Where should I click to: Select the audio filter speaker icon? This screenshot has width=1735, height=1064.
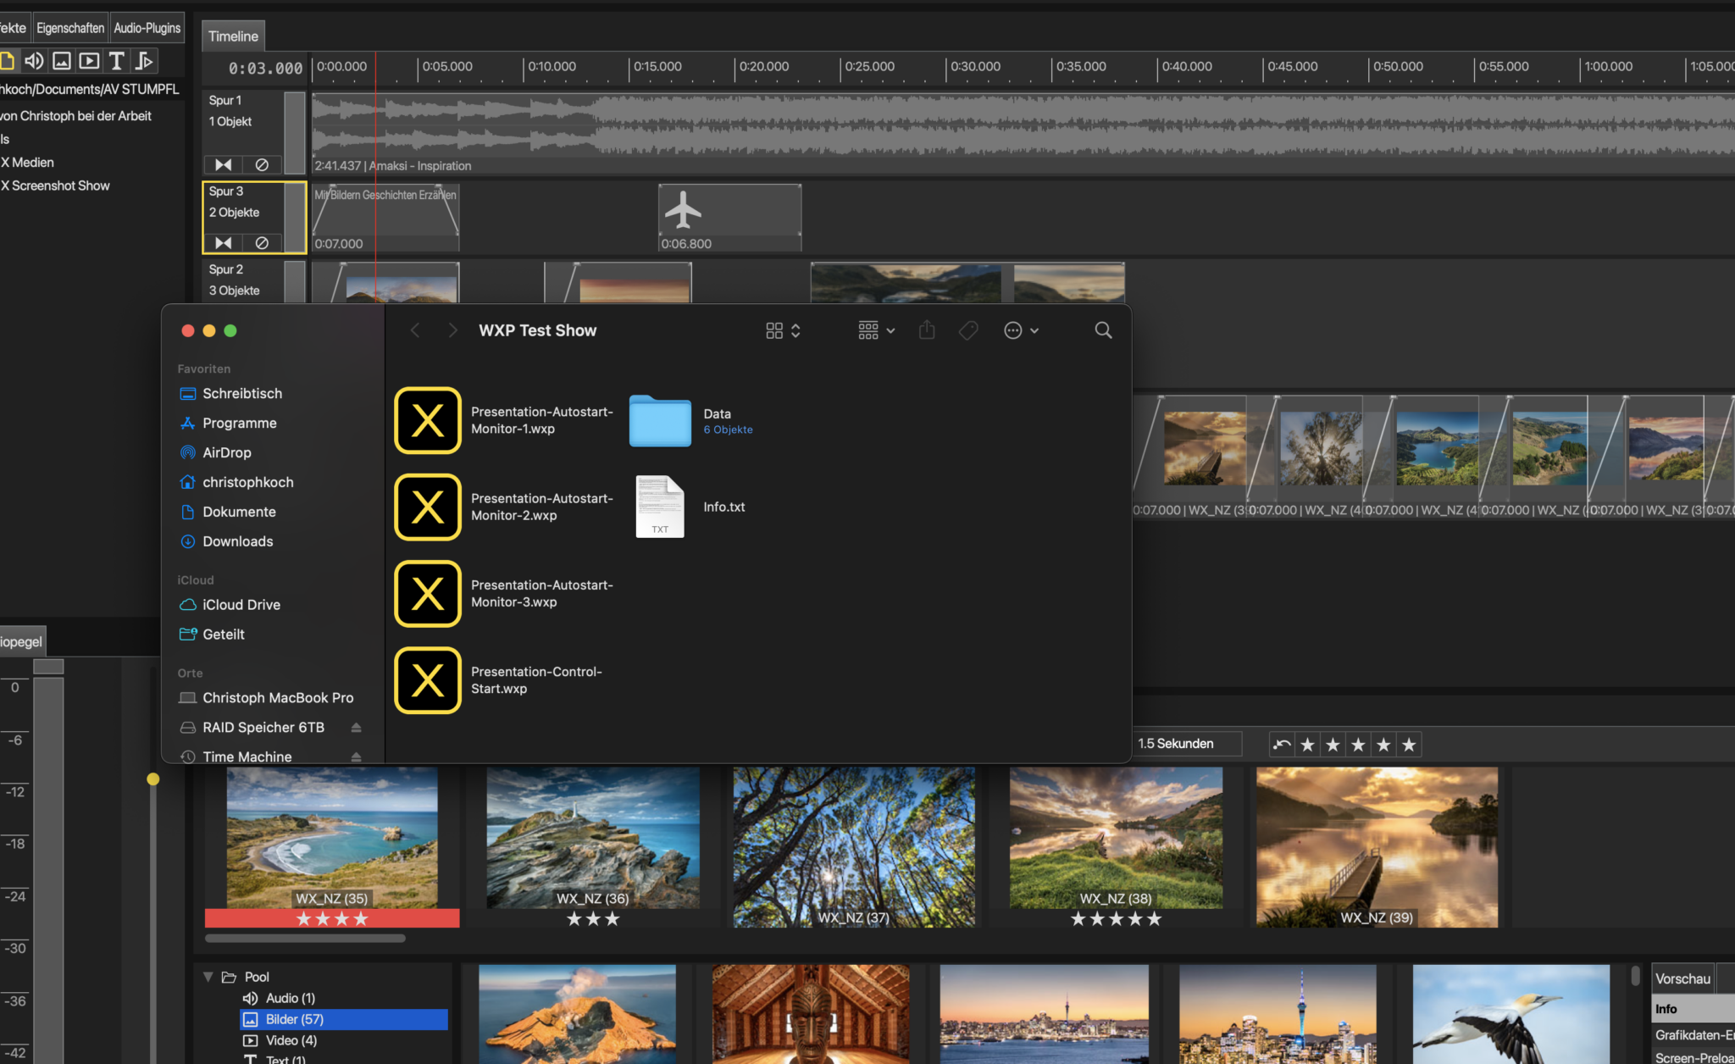[34, 61]
